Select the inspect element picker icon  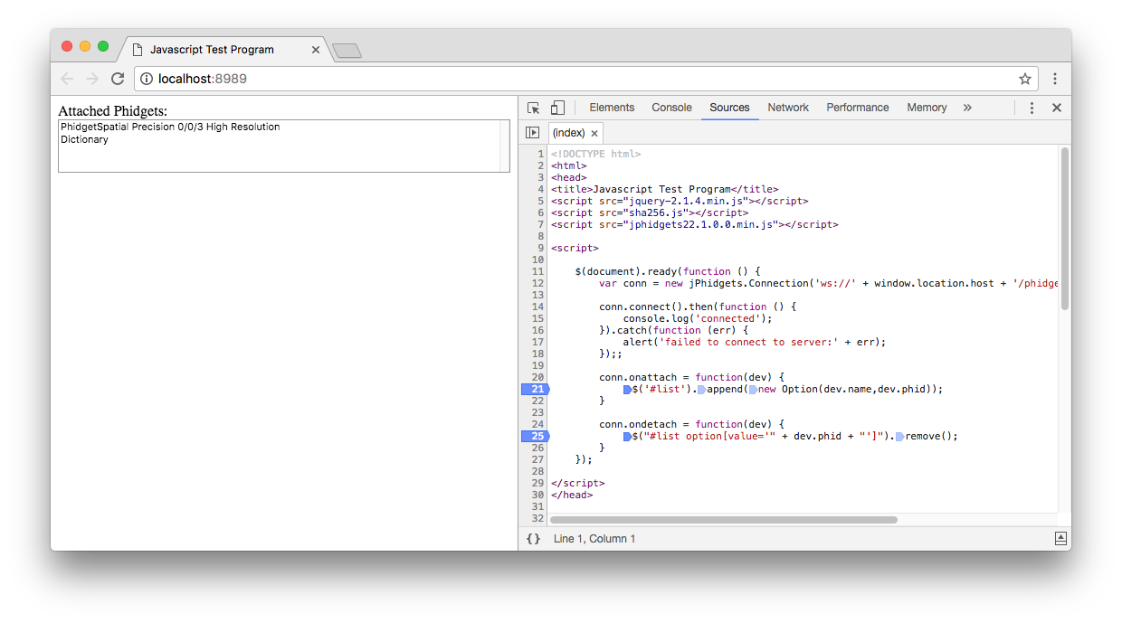pyautogui.click(x=534, y=108)
